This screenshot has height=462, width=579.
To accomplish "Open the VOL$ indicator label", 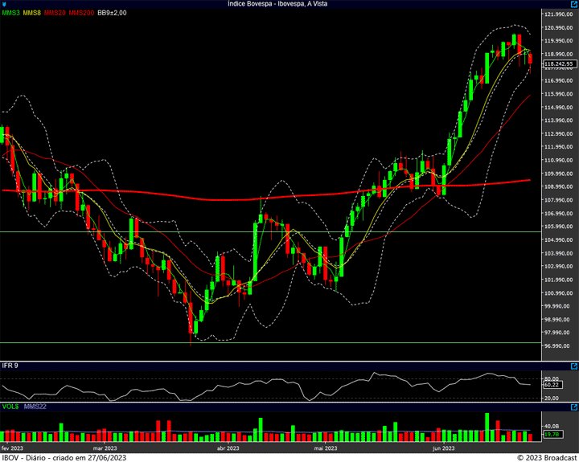I will 10,408.
